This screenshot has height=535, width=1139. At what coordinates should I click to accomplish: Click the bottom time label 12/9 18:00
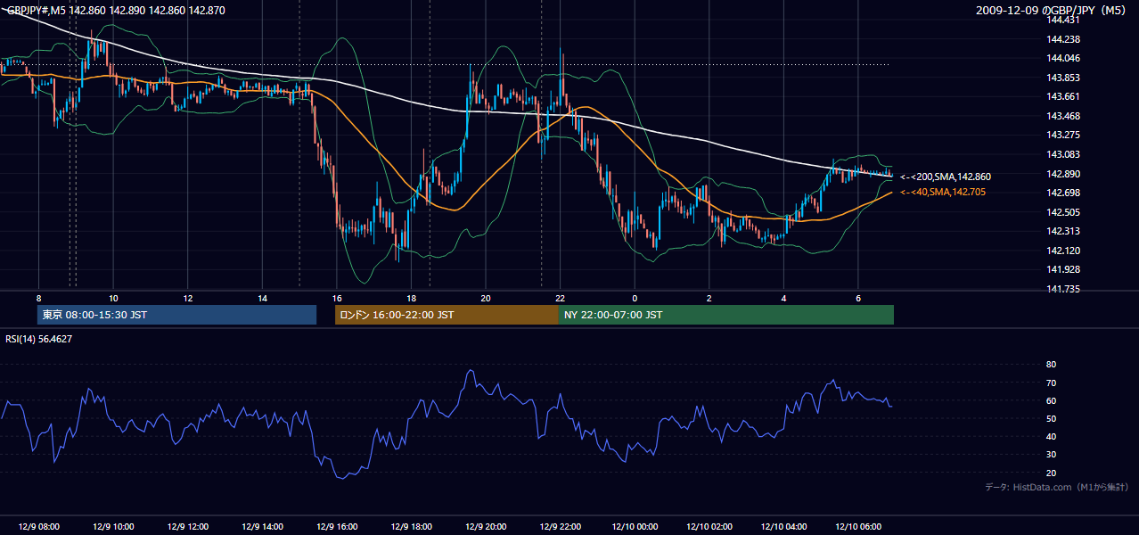pyautogui.click(x=411, y=527)
